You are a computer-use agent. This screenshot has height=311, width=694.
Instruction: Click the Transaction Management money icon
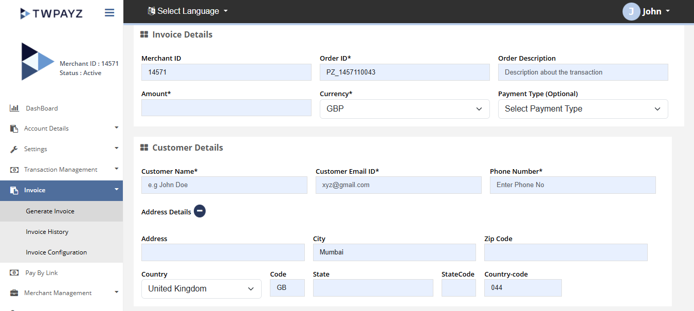14,170
